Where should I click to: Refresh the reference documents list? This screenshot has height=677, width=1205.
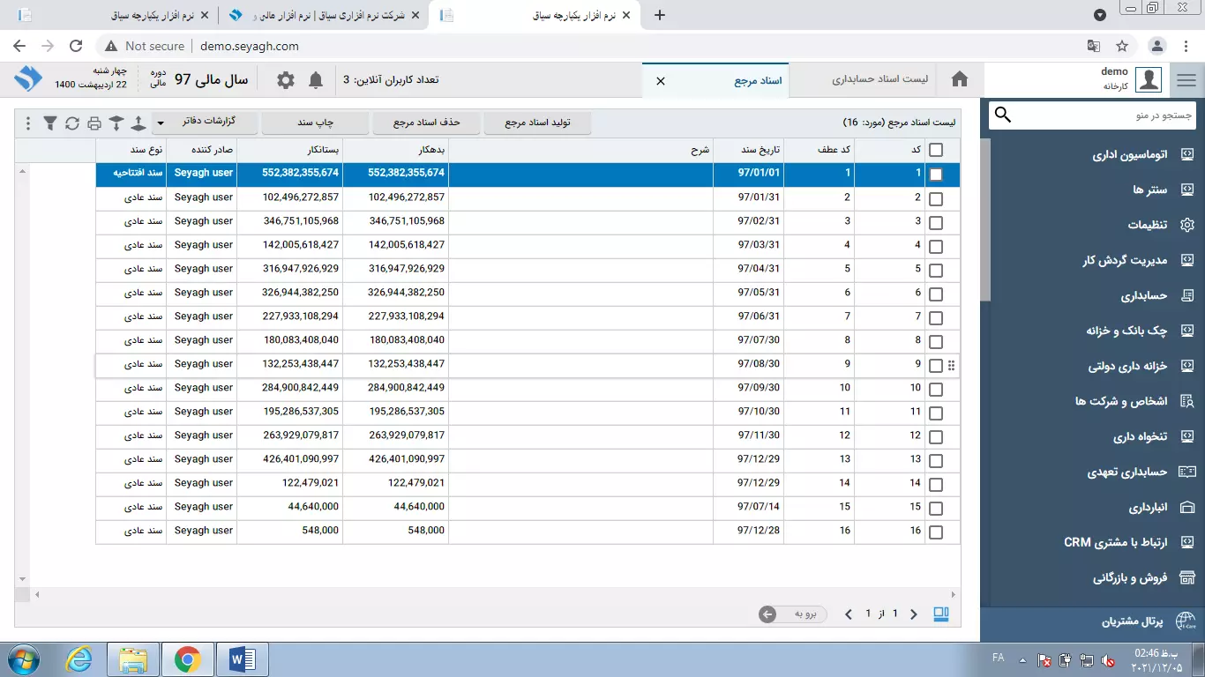(x=72, y=123)
